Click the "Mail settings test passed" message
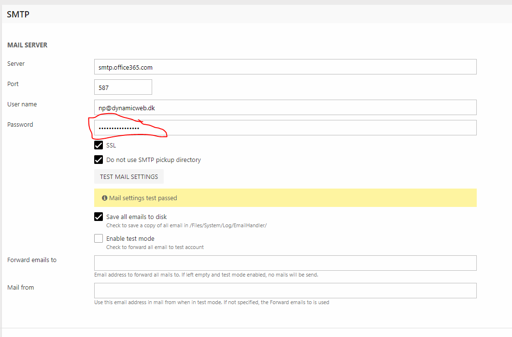 click(x=143, y=198)
